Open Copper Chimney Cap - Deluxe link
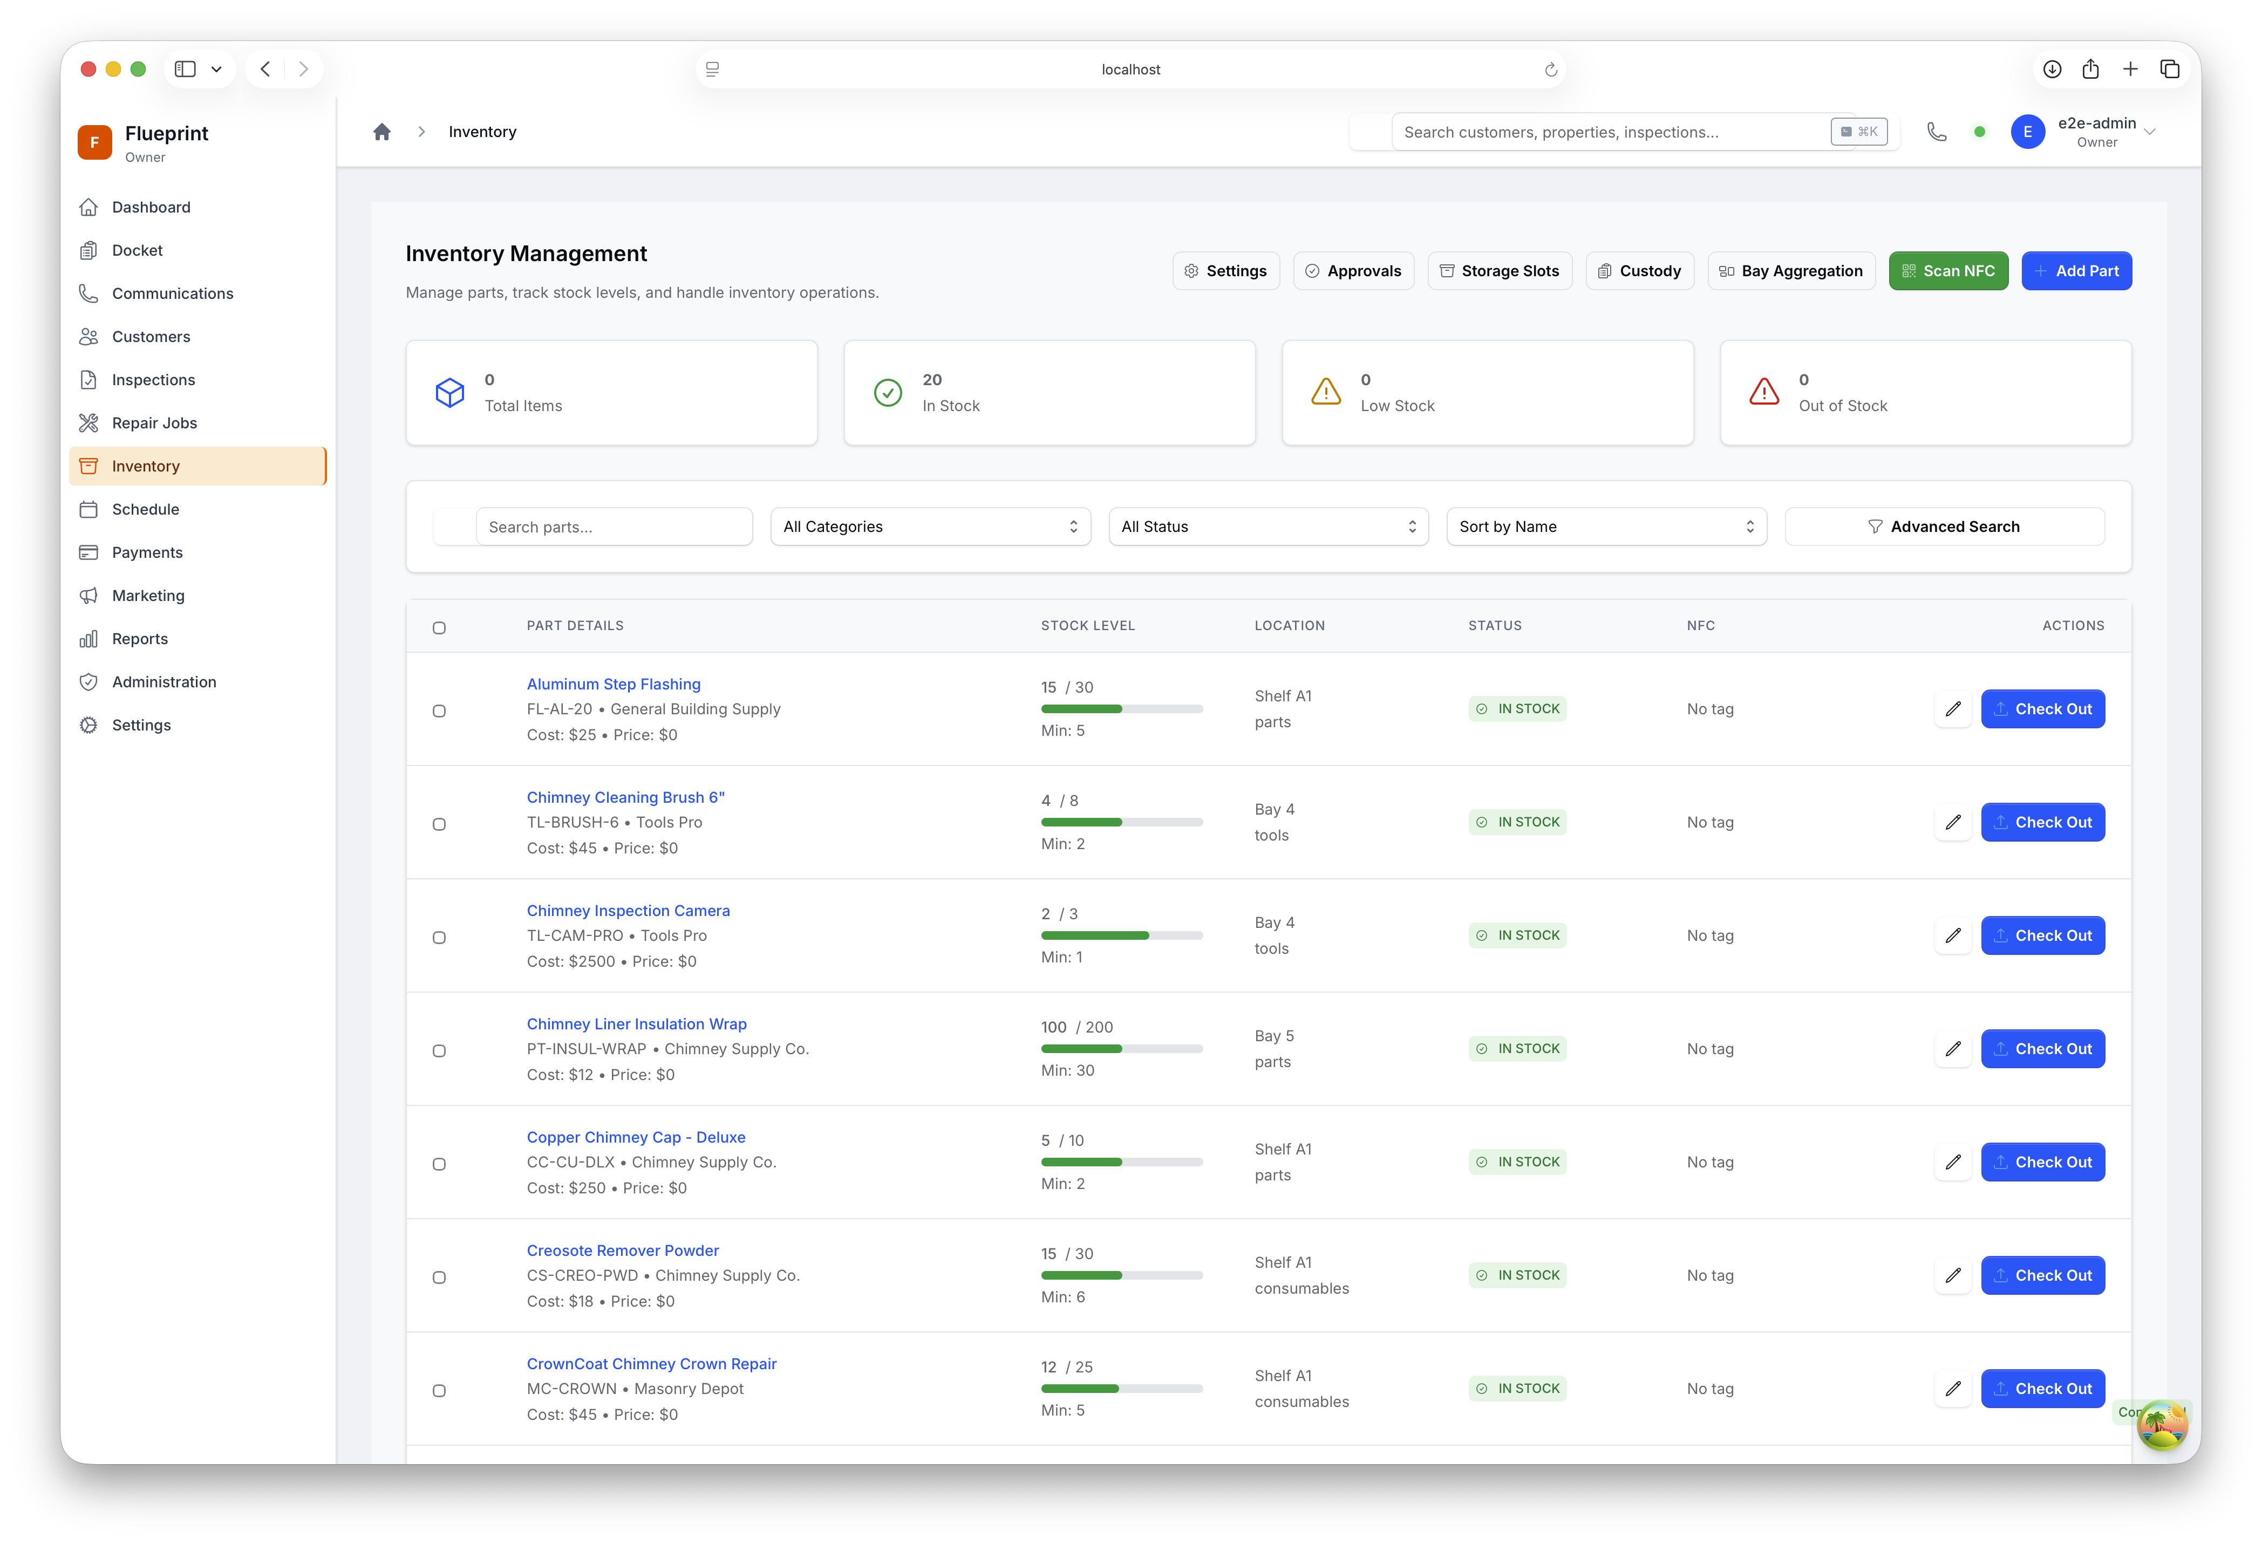Image resolution: width=2262 pixels, height=1544 pixels. click(636, 1136)
